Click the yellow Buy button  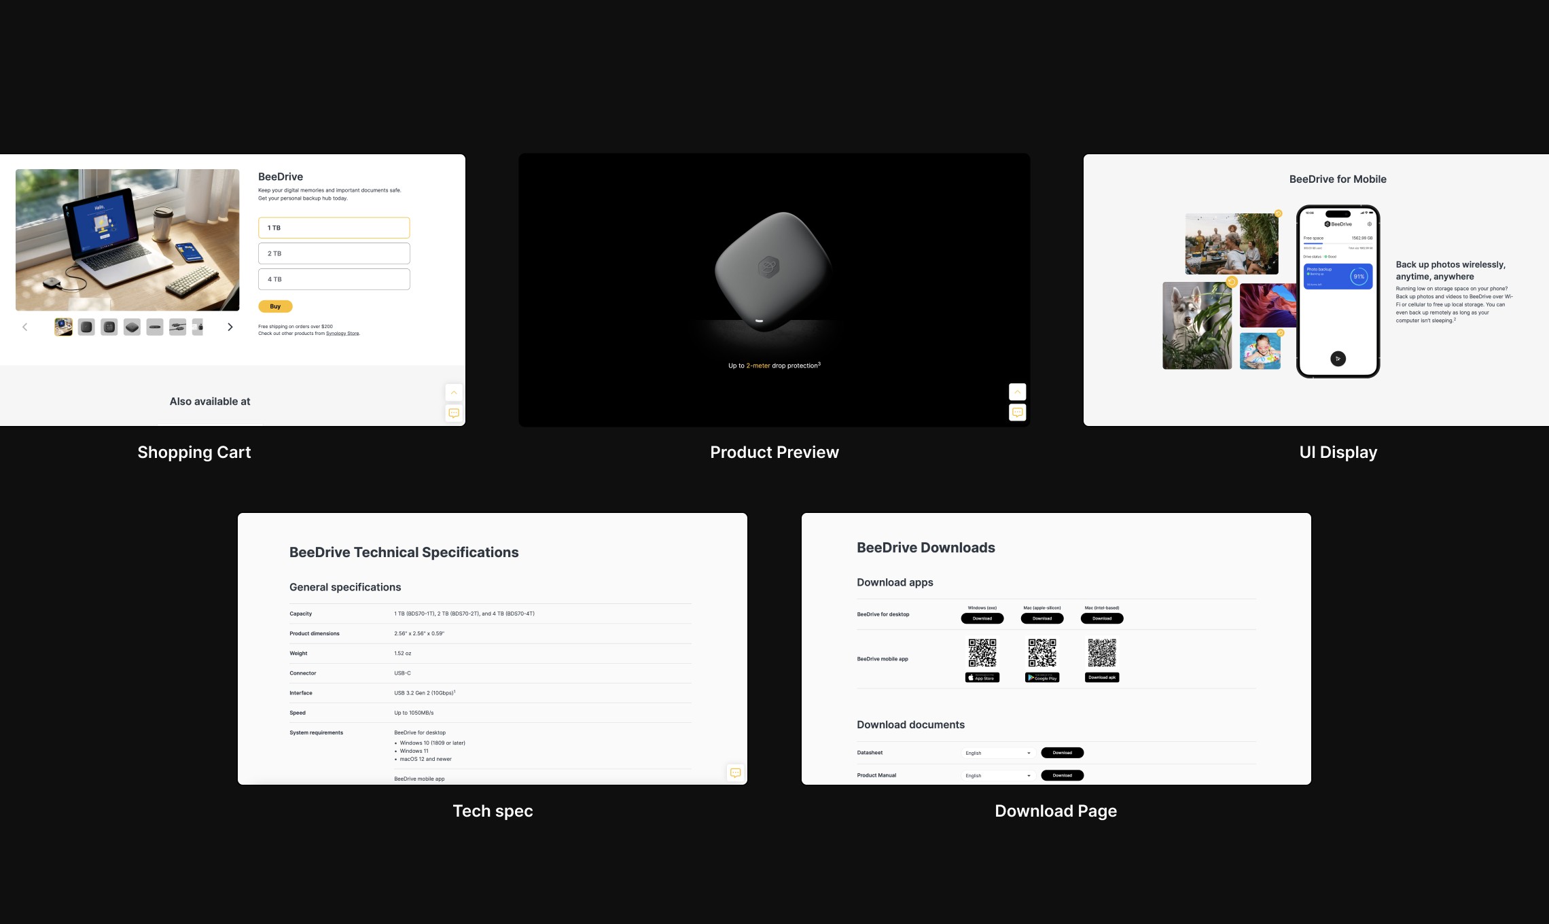point(275,306)
